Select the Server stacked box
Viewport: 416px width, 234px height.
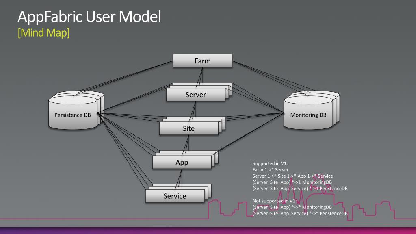pyautogui.click(x=196, y=94)
